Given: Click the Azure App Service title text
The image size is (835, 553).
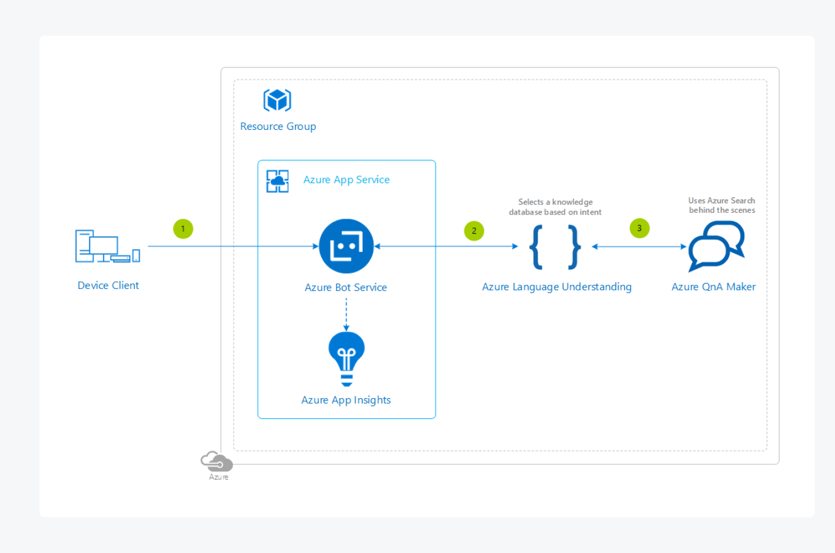Looking at the screenshot, I should [x=346, y=179].
